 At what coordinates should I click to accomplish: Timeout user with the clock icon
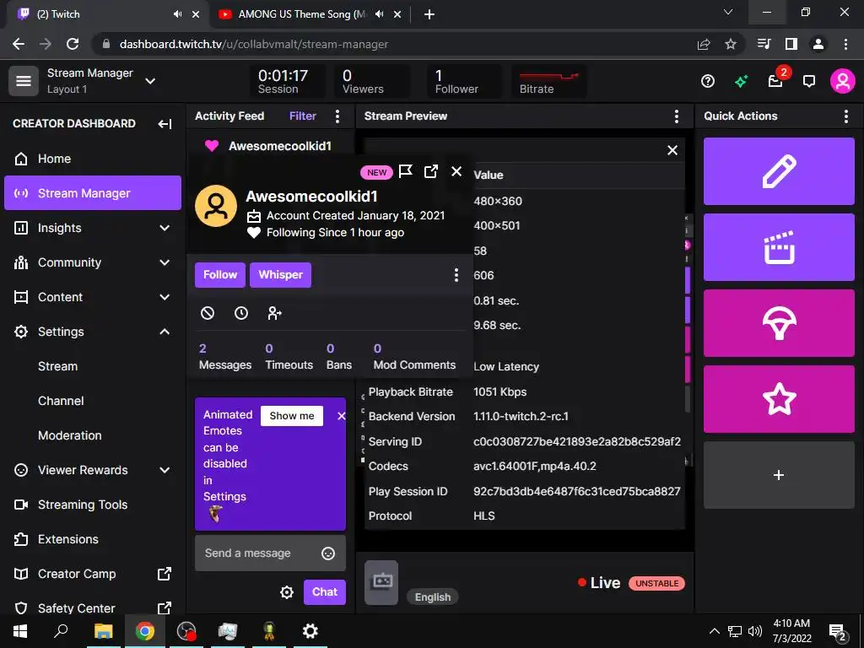coord(241,313)
